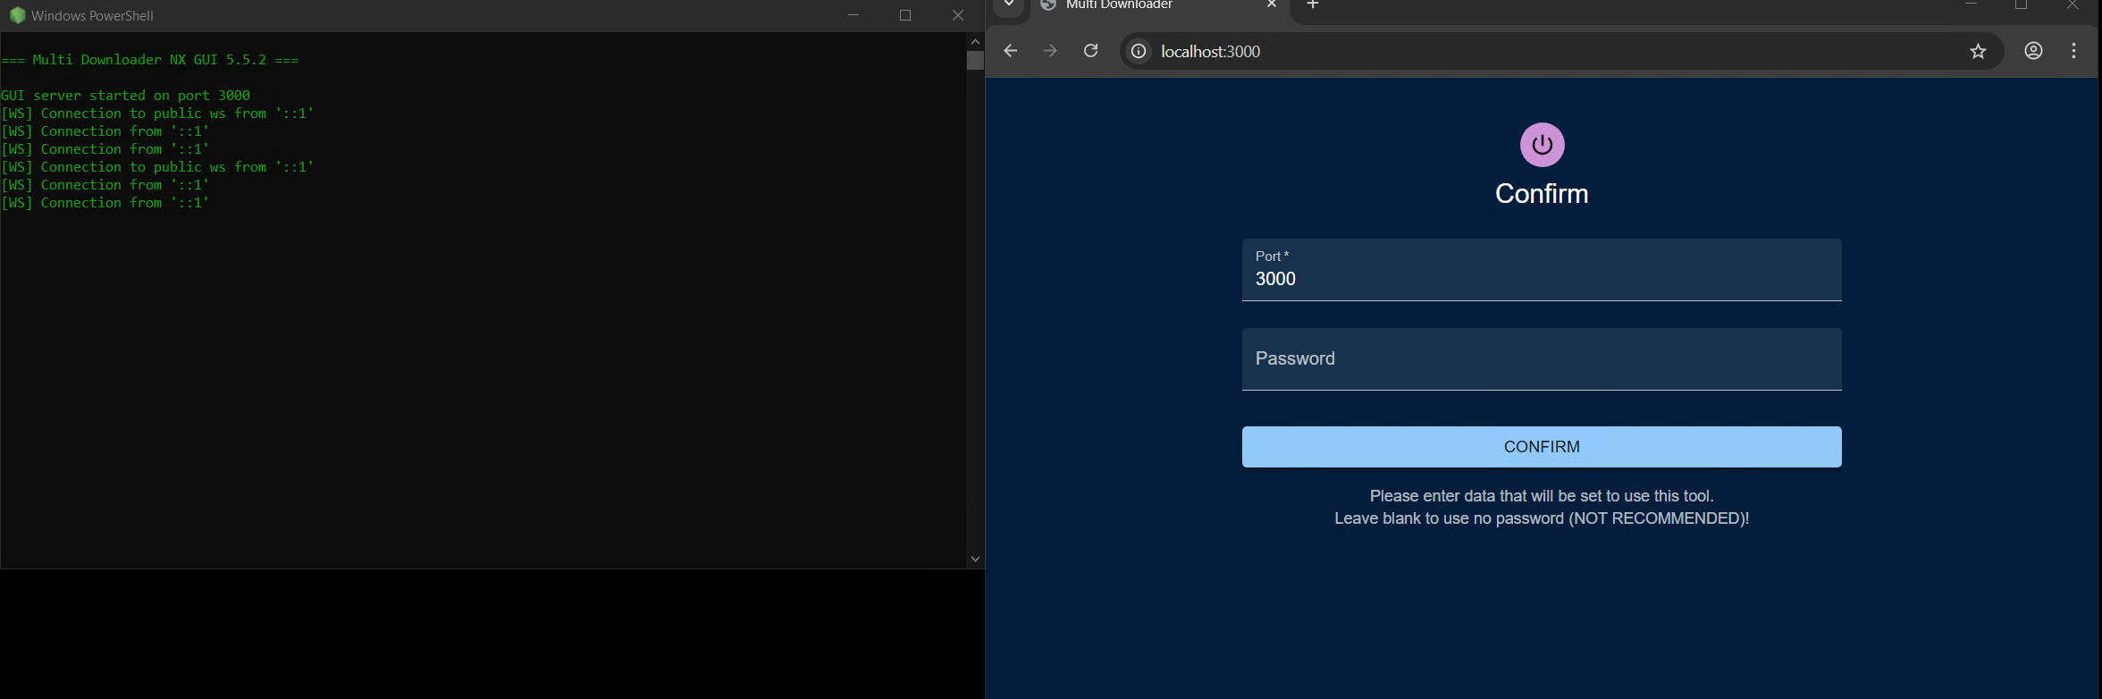Click the PowerShell scrollbar thumb
Image resolution: width=2102 pixels, height=699 pixels.
coord(975,61)
